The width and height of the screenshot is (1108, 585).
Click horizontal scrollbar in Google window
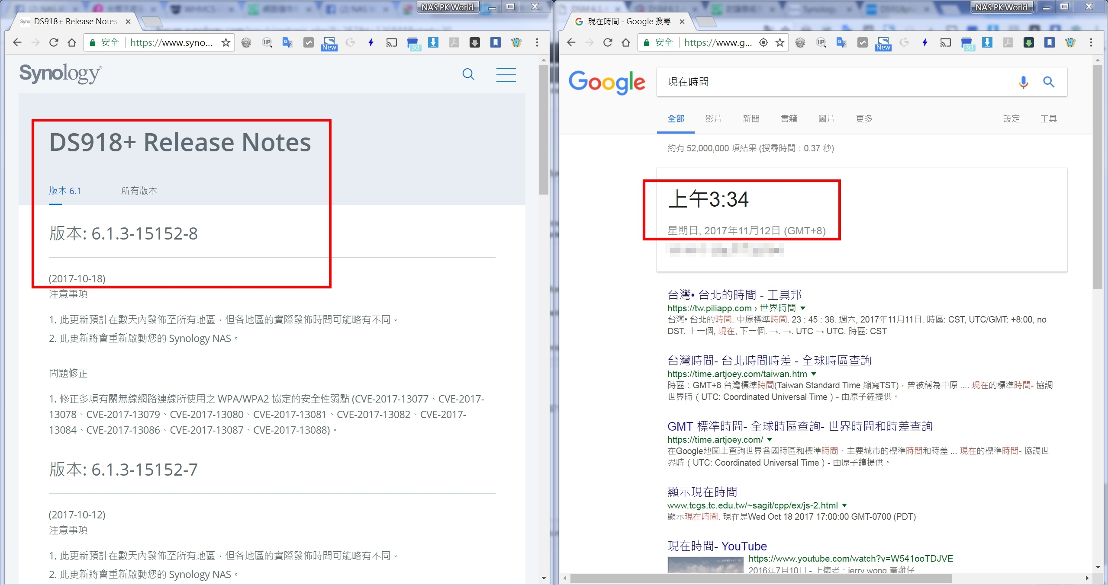tap(761, 578)
